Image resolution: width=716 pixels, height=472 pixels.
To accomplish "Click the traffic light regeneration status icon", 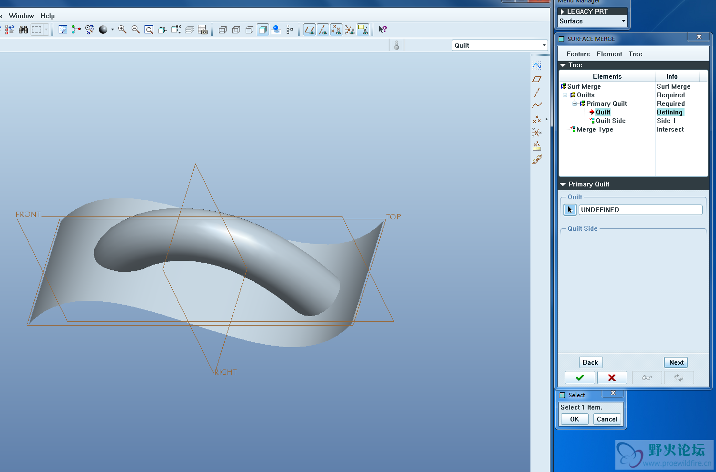I will coord(396,45).
